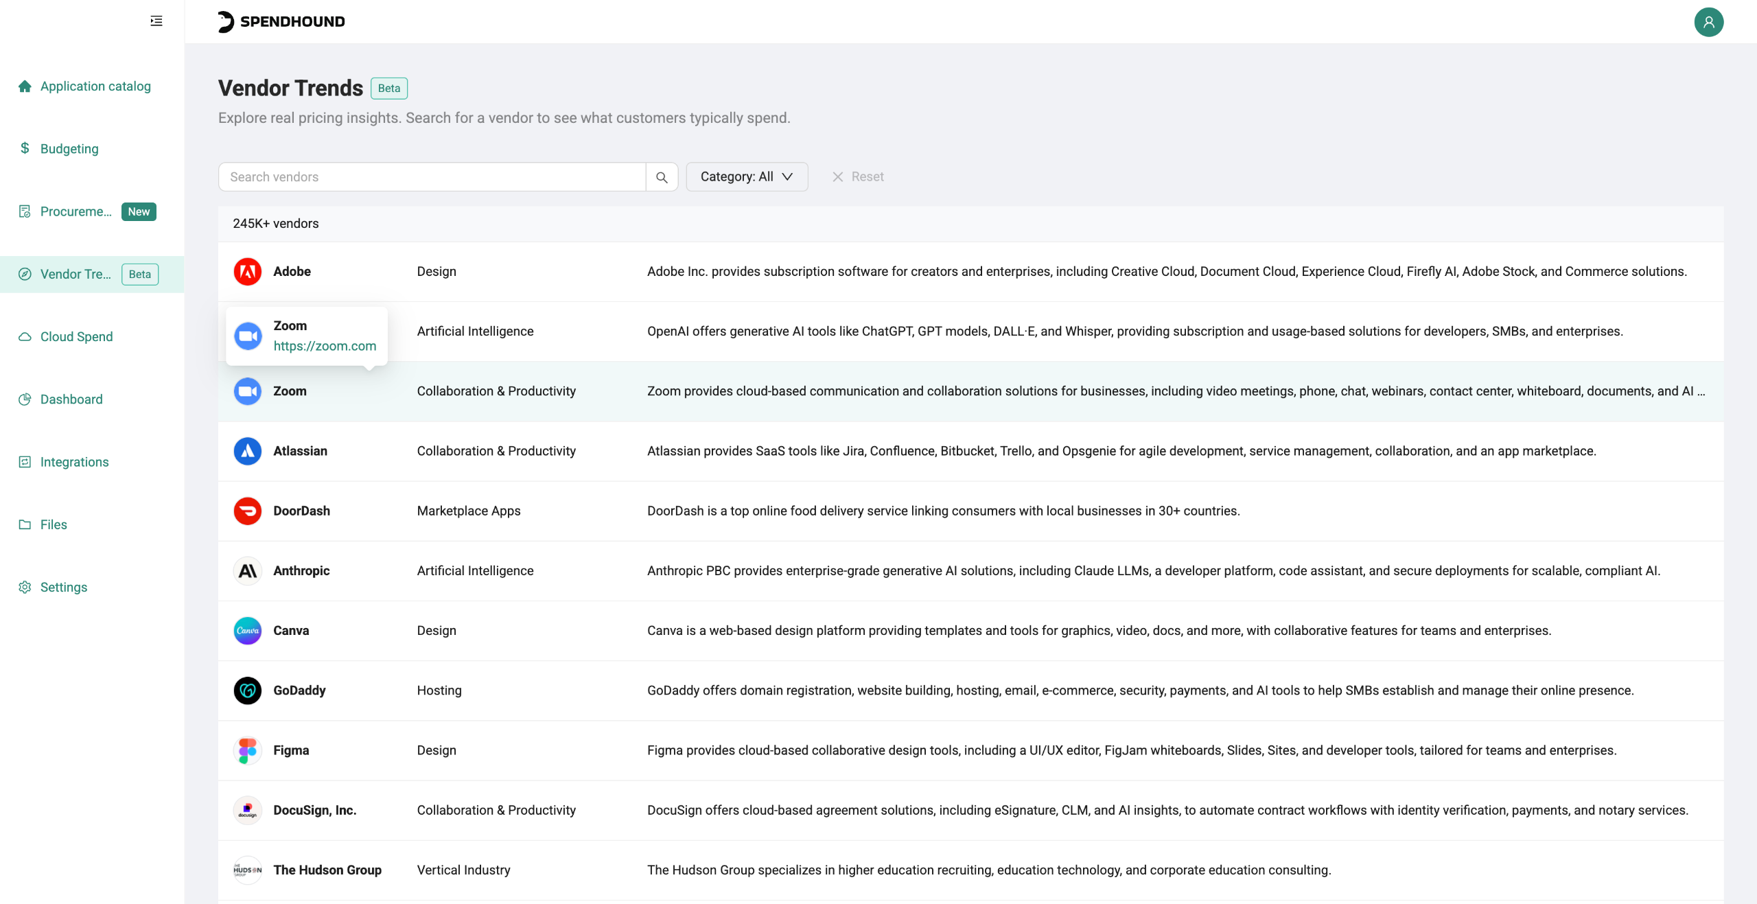Click the Integrations icon in sidebar
Viewport: 1757px width, 904px height.
[25, 462]
